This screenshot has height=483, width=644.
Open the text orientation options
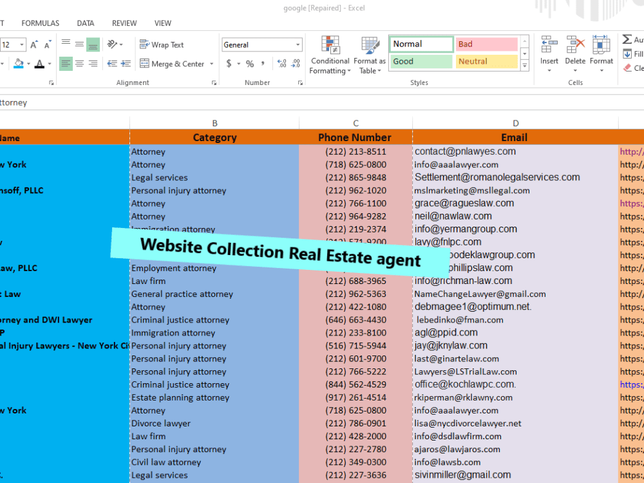(115, 44)
